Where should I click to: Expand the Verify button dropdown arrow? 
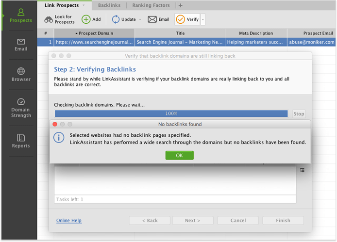[202, 19]
